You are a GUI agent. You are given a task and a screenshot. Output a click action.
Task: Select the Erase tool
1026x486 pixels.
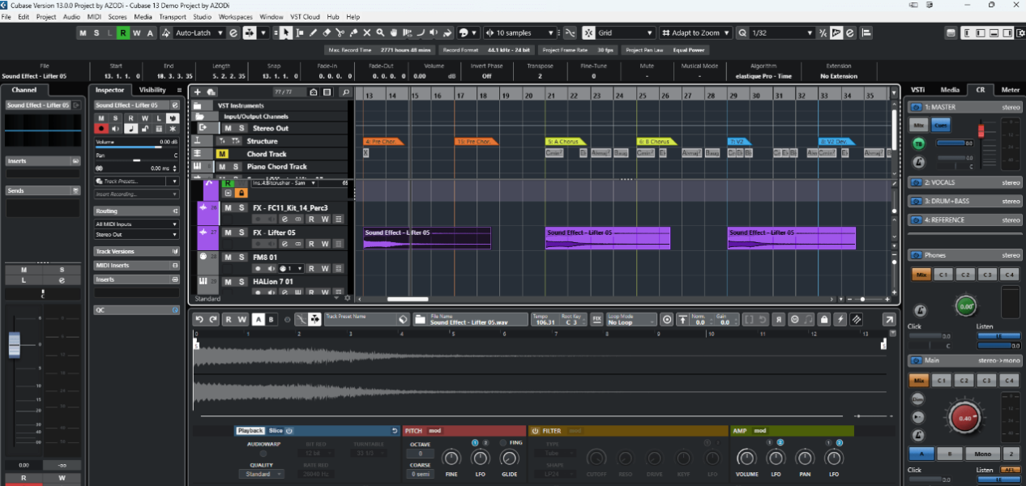click(x=327, y=32)
